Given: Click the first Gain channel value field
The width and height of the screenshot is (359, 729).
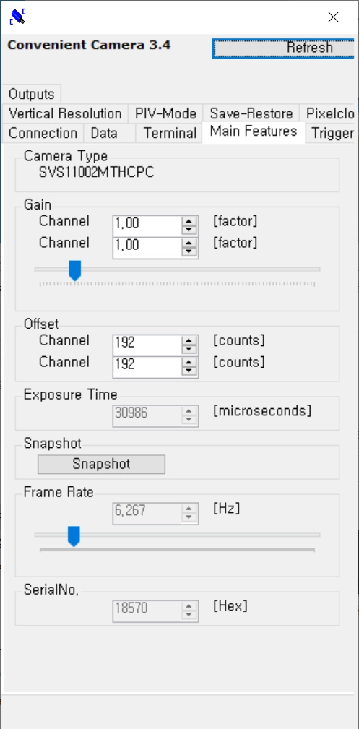Looking at the screenshot, I should 147,225.
